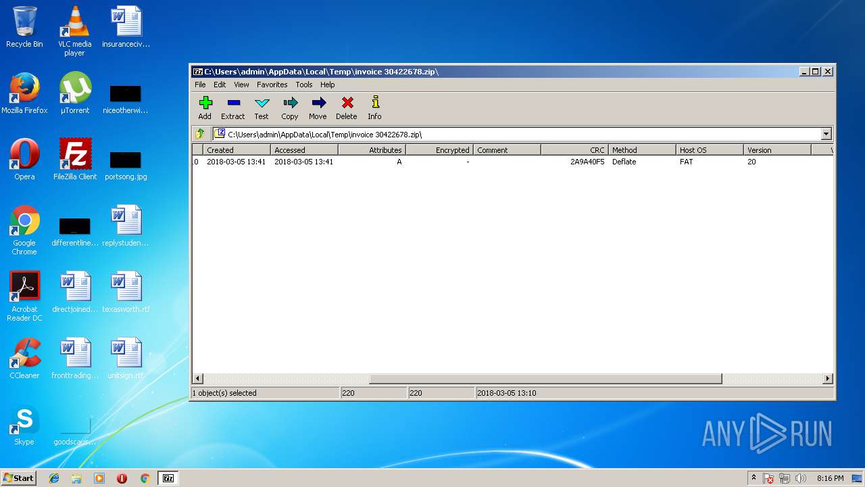Image resolution: width=865 pixels, height=487 pixels.
Task: Go up one folder level icon
Action: (200, 134)
